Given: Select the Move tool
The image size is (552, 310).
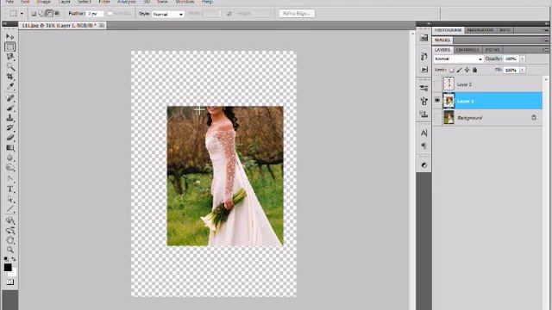Looking at the screenshot, I should pos(9,36).
